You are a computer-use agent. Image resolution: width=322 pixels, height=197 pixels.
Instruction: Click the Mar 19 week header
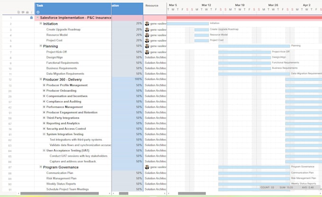click(240, 5)
